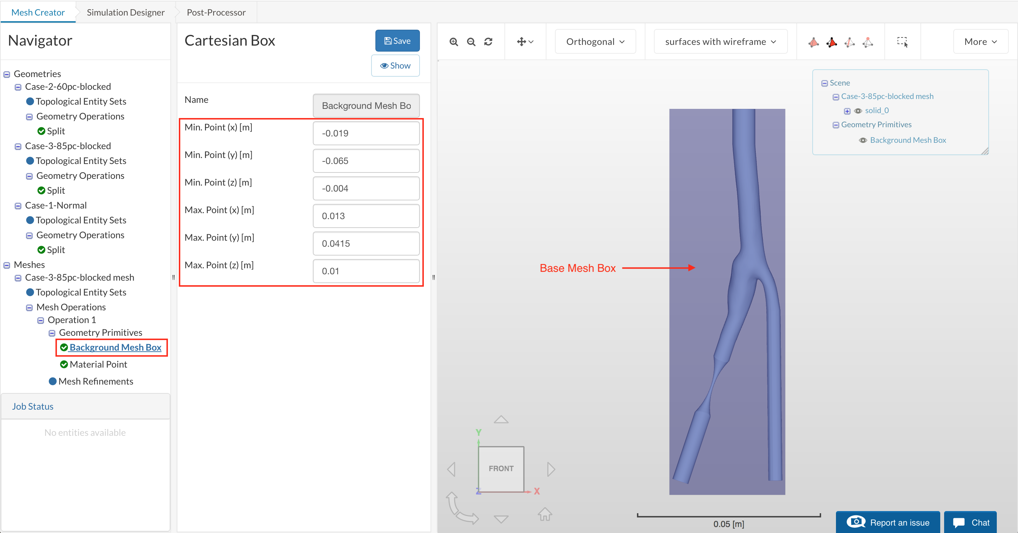This screenshot has height=533, width=1018.
Task: Click the box selection tool icon
Action: [902, 42]
